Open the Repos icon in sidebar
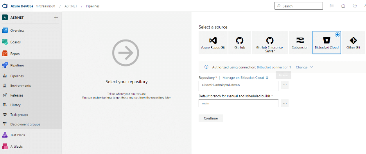The image size is (366, 154). click(x=5, y=54)
